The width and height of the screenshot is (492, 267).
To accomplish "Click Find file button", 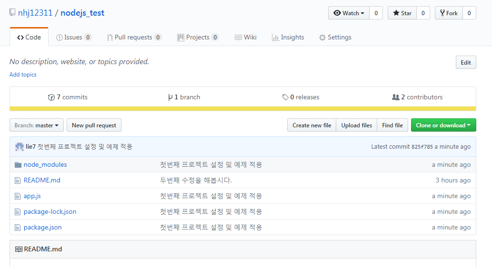I will (x=392, y=125).
